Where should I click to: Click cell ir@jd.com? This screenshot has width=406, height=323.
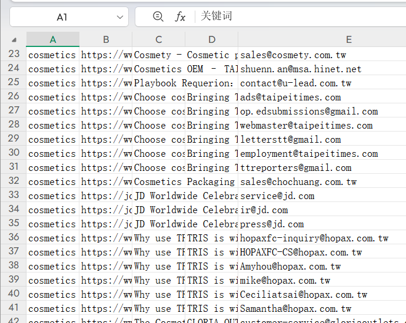pos(322,210)
